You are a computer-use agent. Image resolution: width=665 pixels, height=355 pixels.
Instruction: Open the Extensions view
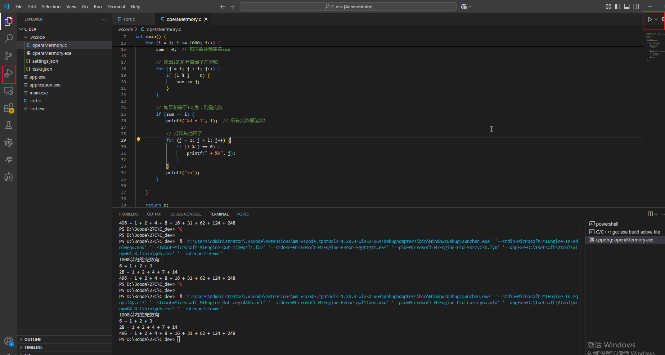point(9,108)
